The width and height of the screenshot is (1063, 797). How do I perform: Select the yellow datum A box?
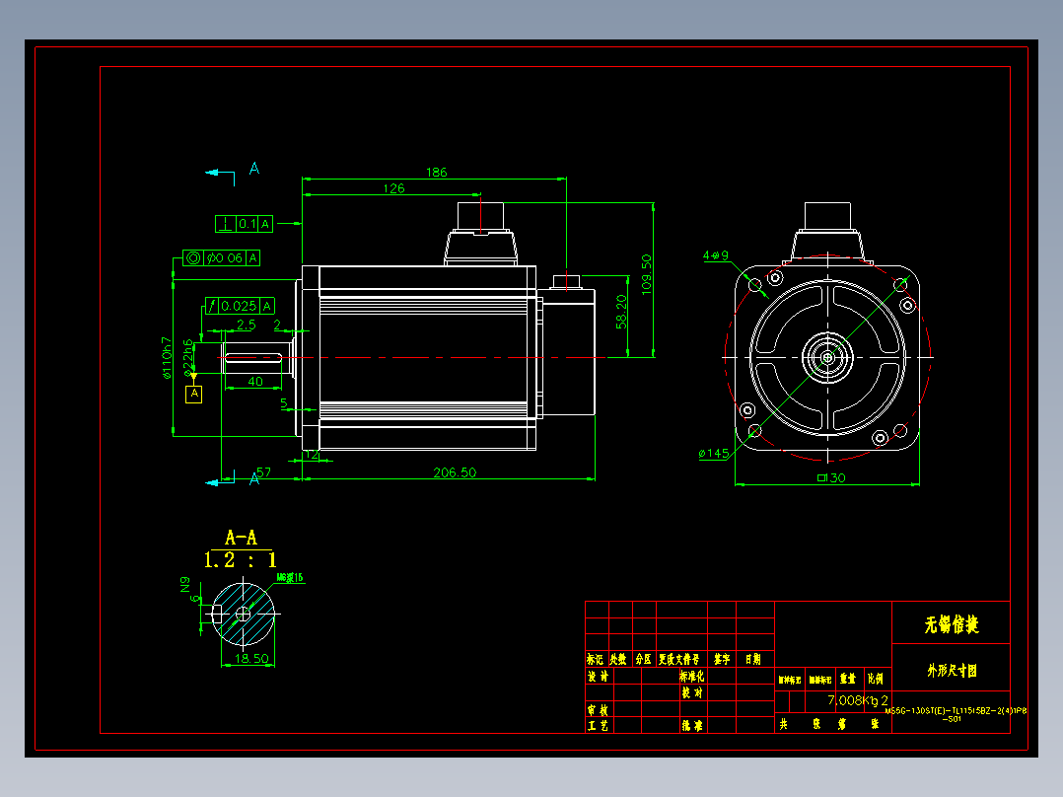[x=194, y=394]
